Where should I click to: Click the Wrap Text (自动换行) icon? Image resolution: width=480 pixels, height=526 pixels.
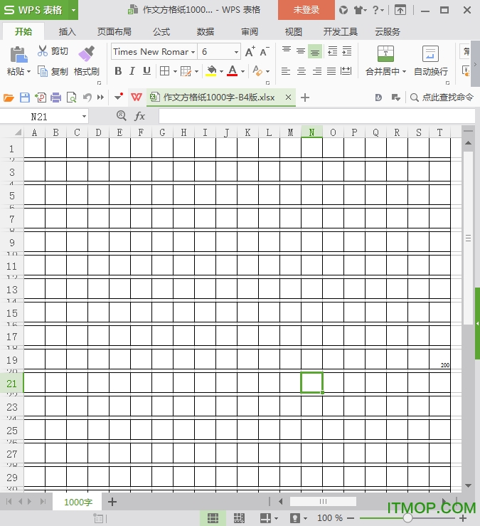430,54
